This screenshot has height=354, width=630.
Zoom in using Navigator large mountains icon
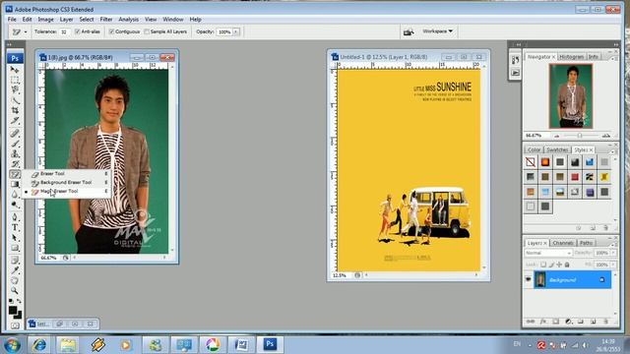click(605, 136)
